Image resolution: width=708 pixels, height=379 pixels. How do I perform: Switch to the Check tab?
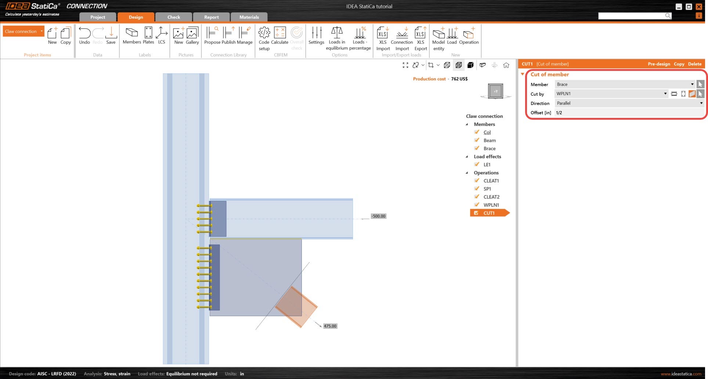point(173,17)
